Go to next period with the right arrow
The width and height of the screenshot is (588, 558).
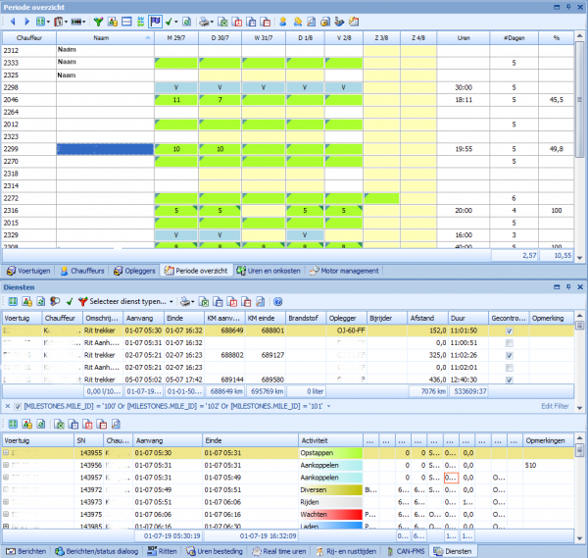coord(26,22)
